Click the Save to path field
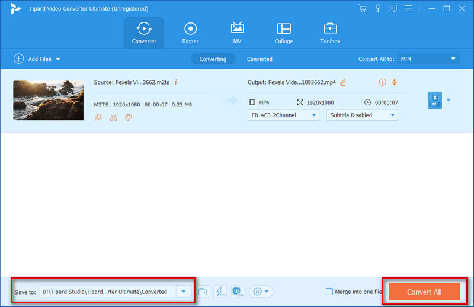Image resolution: width=474 pixels, height=307 pixels. point(108,292)
